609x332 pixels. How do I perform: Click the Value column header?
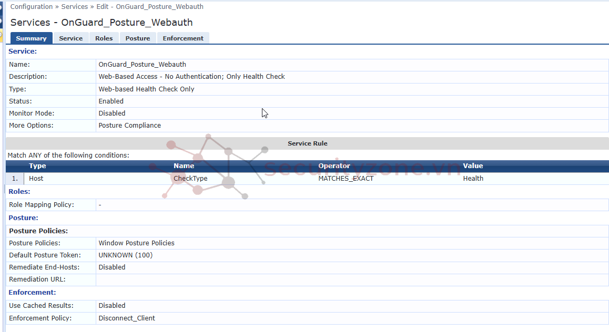coord(473,166)
